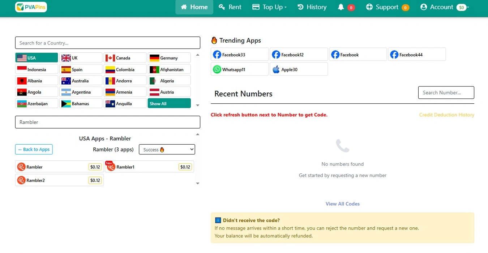The height and width of the screenshot is (253, 488).
Task: Click the country list scroll down arrow
Action: [x=197, y=105]
